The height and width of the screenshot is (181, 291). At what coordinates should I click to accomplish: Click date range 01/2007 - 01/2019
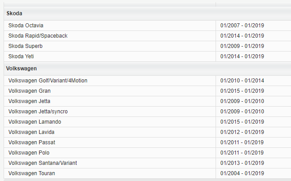click(x=242, y=26)
